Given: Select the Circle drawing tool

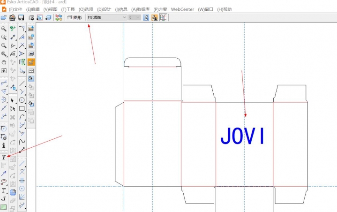Looking at the screenshot, I should pyautogui.click(x=22, y=100).
